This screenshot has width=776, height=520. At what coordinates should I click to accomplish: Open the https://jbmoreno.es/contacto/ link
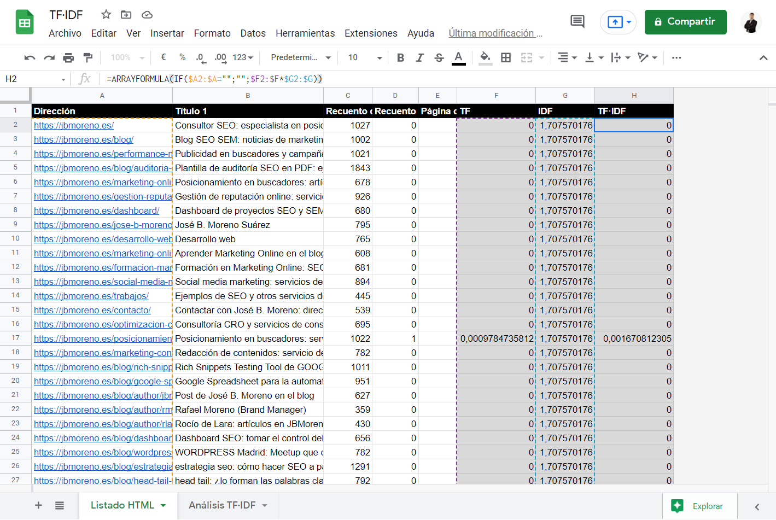(x=92, y=310)
